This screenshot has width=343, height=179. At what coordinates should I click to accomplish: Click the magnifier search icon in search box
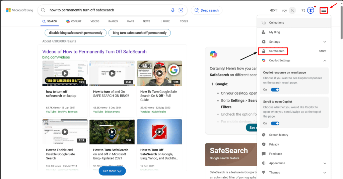point(43,10)
